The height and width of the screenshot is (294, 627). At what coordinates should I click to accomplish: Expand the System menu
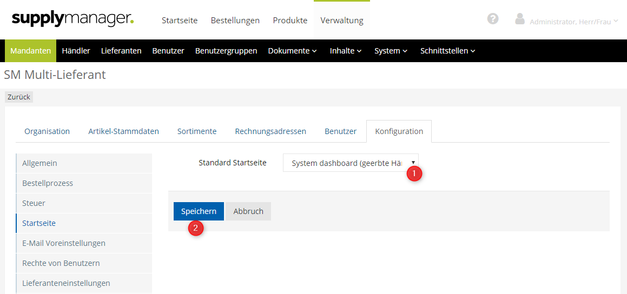click(391, 51)
